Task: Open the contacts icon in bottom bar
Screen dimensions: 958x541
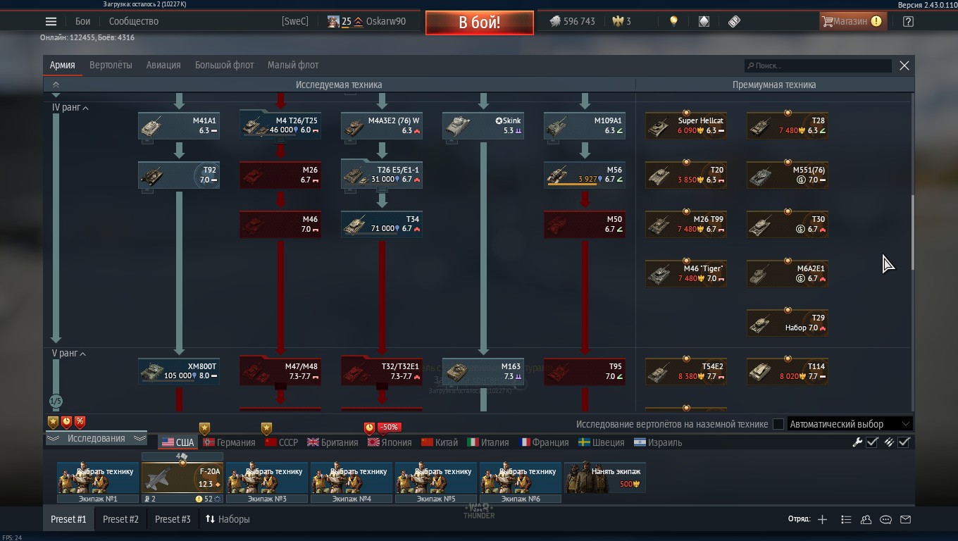Action: point(866,519)
